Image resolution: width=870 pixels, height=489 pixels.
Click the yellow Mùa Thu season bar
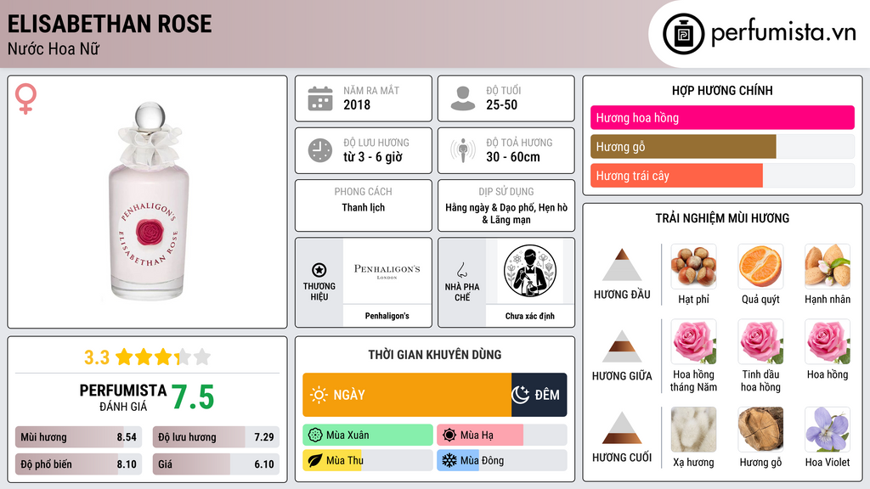point(332,460)
